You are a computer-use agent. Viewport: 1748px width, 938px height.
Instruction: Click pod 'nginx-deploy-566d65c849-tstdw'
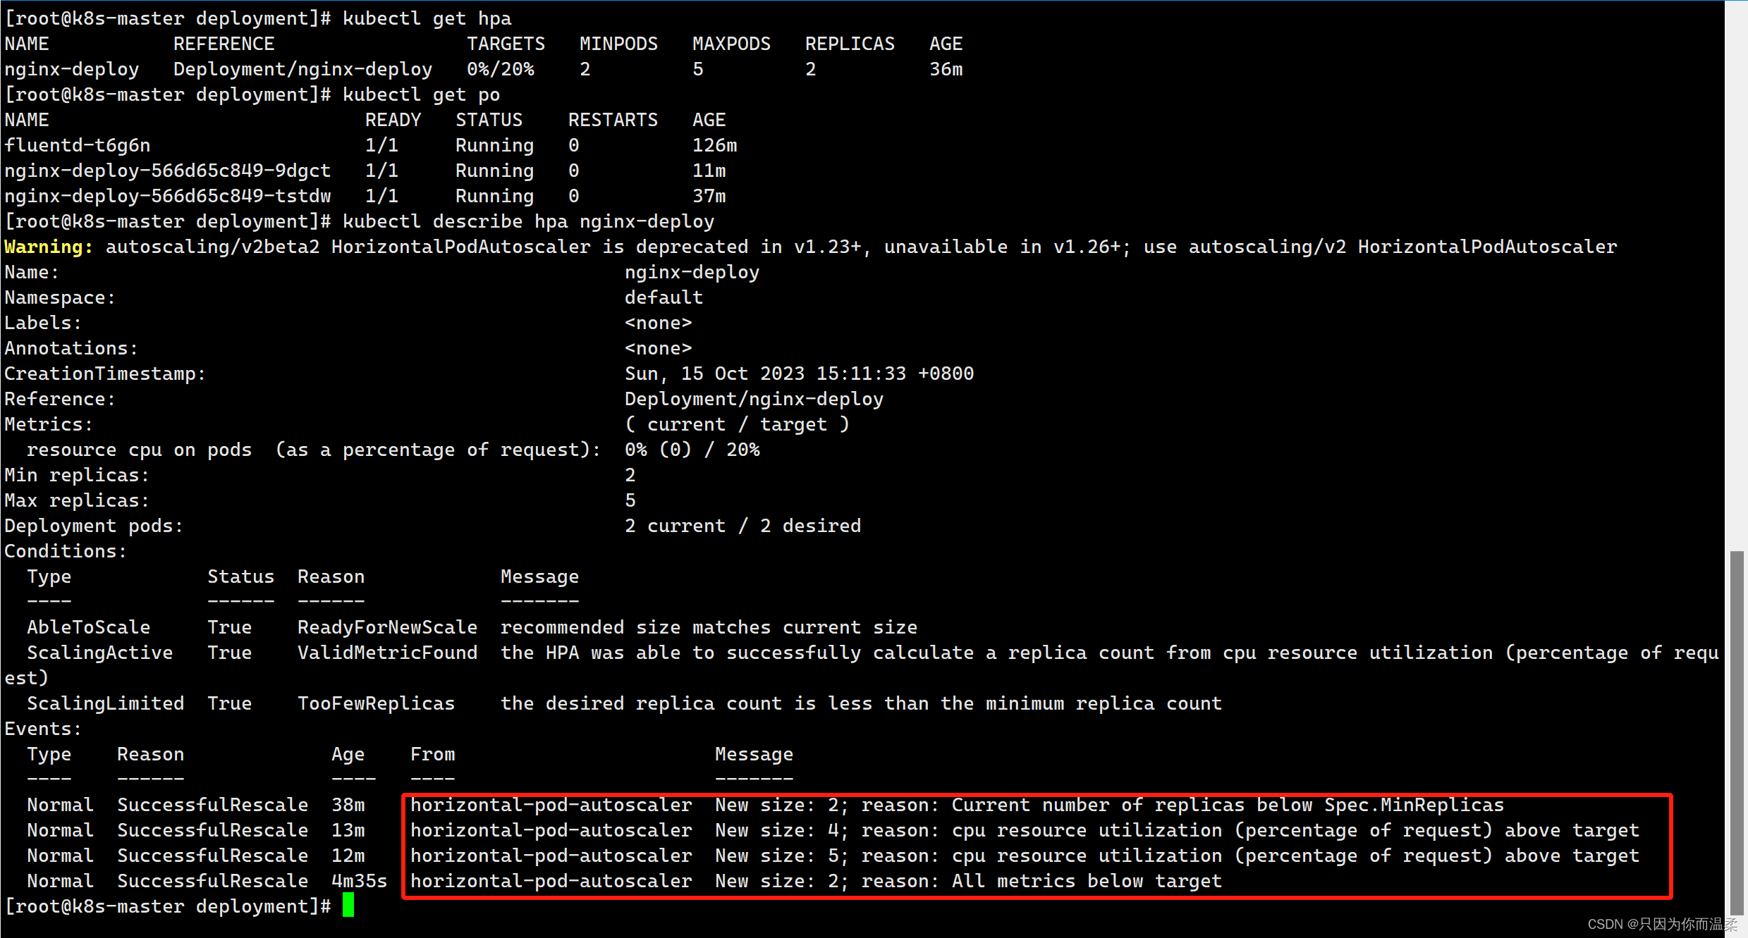[x=168, y=196]
